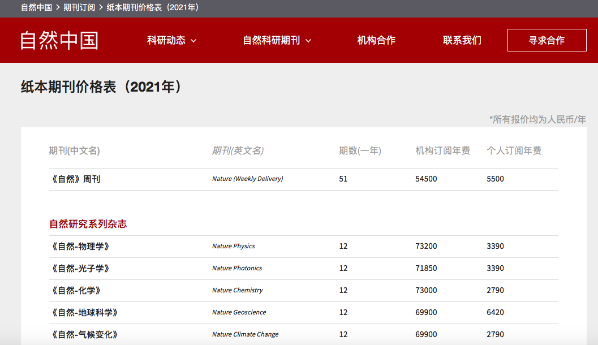
Task: Click 纸本期刊价格表 (2021年) breadcrumb
Action: (x=152, y=8)
